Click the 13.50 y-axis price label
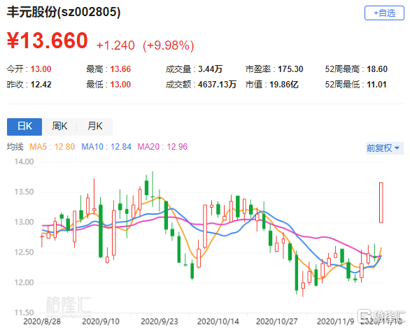410x328 pixels. tap(24, 192)
